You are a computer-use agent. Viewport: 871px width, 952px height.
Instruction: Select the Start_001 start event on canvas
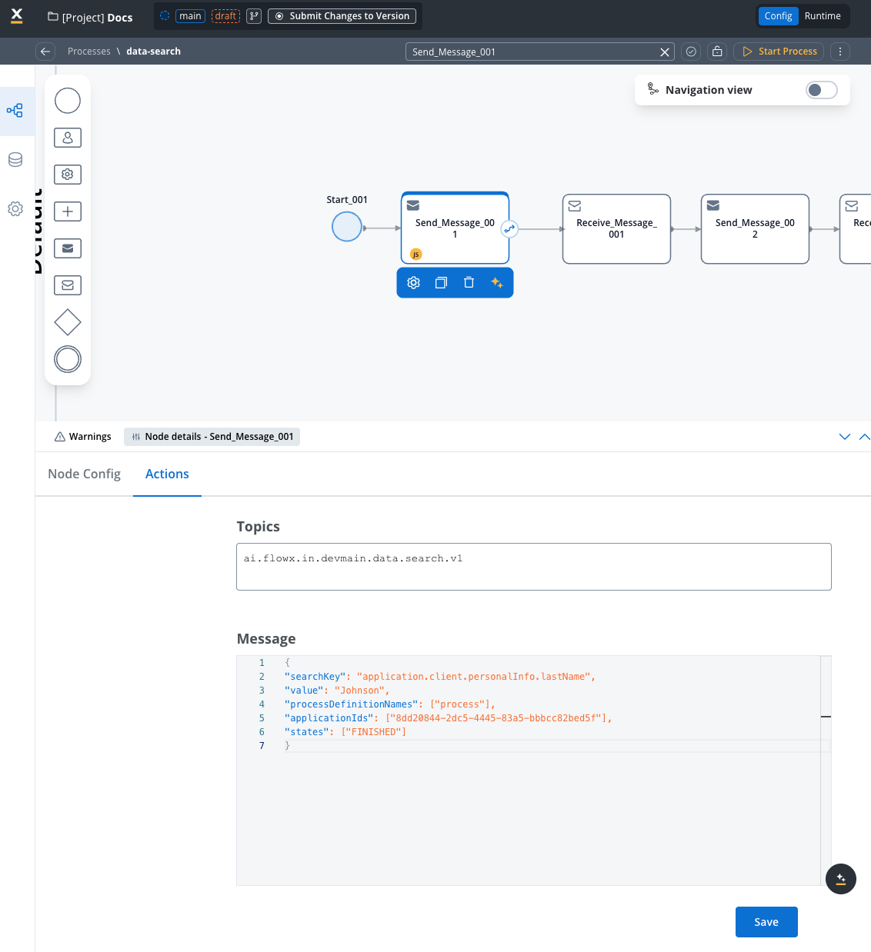click(347, 227)
